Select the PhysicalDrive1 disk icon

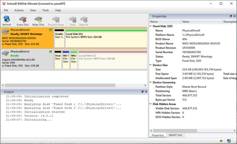pos(5,53)
